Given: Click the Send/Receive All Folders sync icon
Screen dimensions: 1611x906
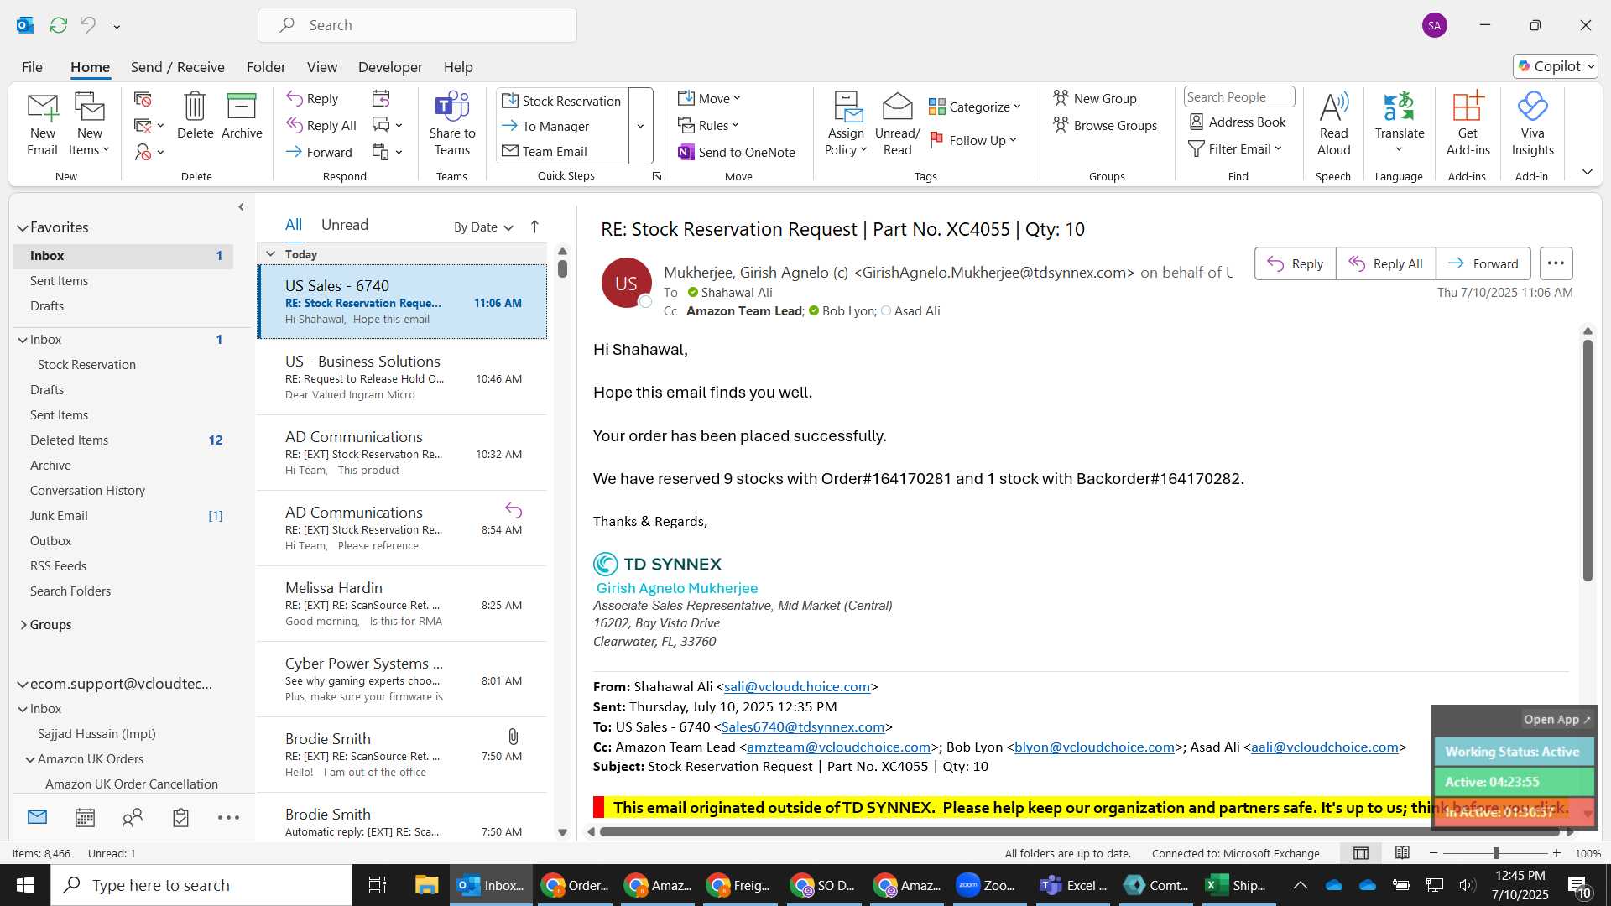Looking at the screenshot, I should tap(58, 25).
